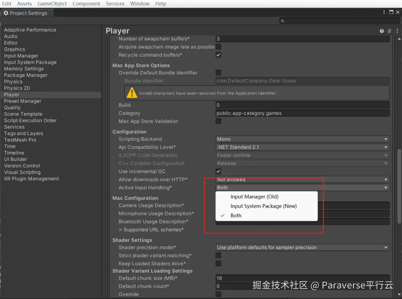Uncheck Recycle command buffers
Image resolution: width=402 pixels, height=299 pixels.
click(218, 55)
